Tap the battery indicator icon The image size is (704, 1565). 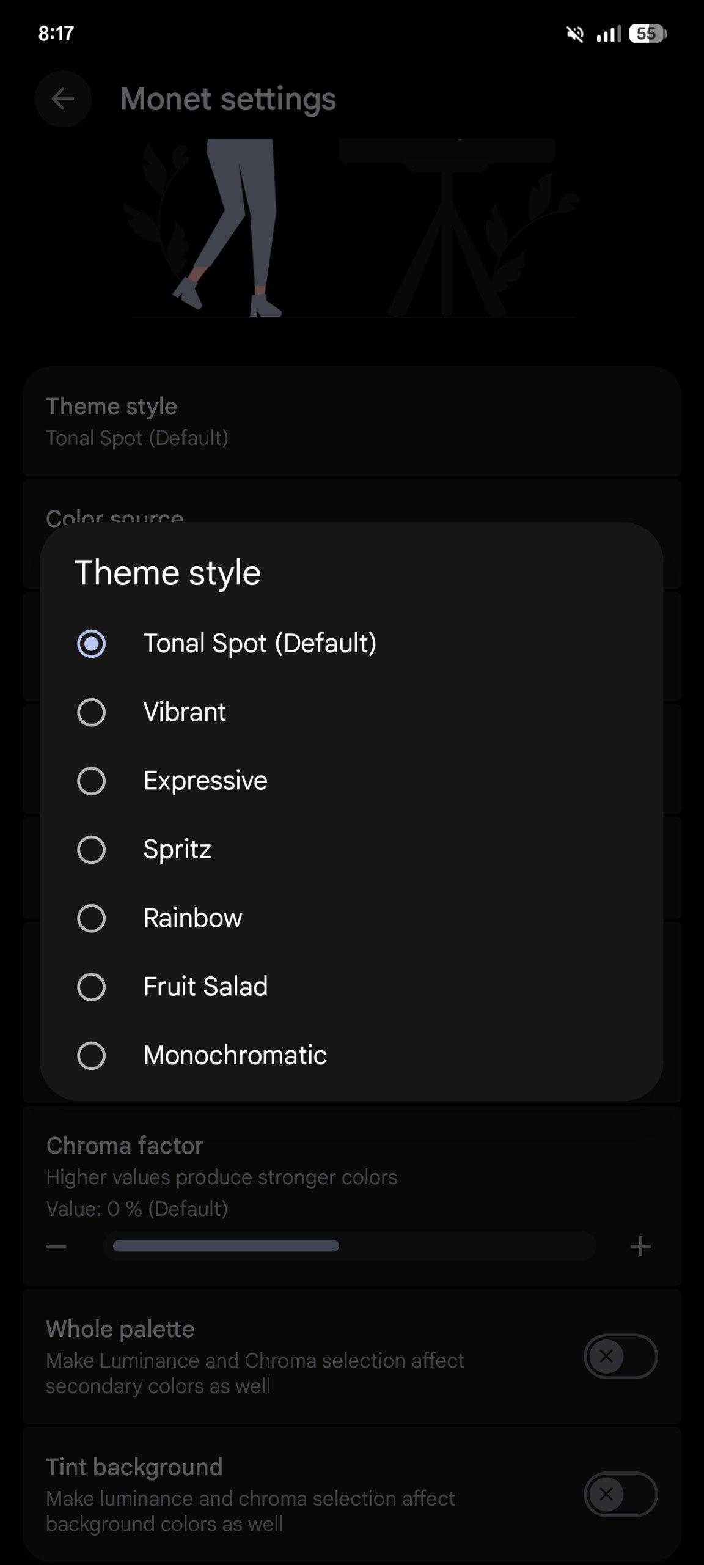(x=648, y=34)
